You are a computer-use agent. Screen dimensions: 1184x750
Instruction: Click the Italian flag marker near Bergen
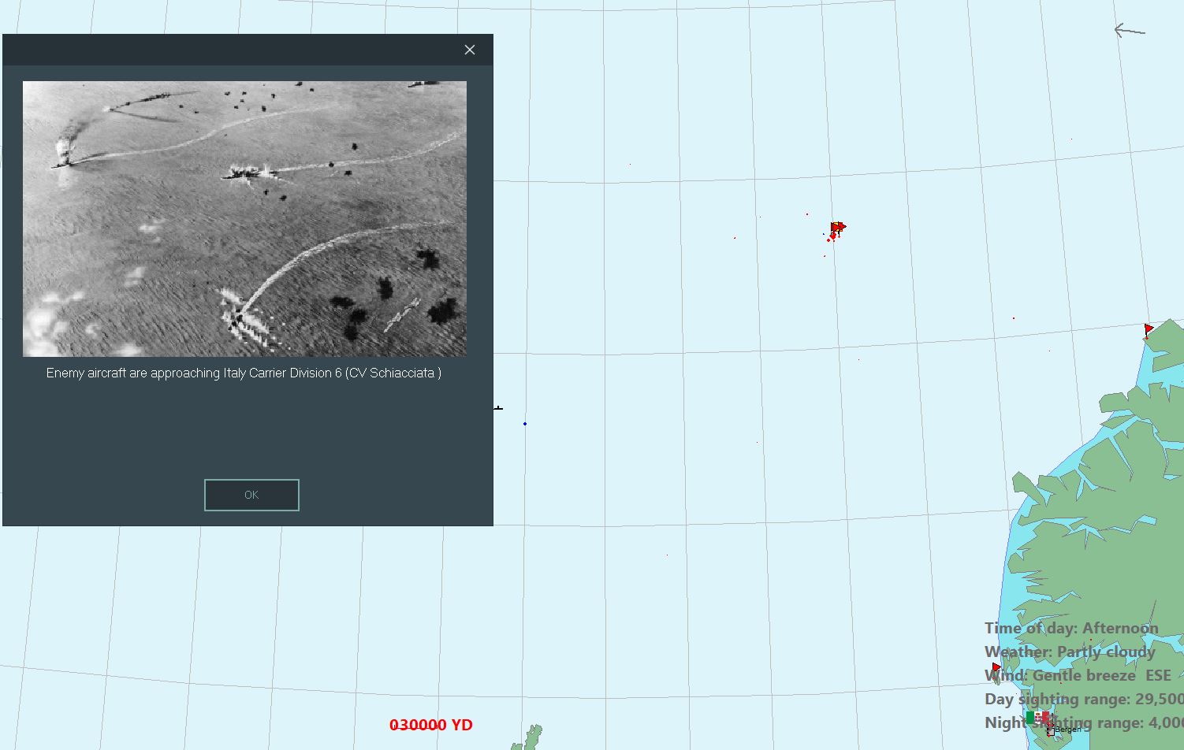pos(1038,718)
